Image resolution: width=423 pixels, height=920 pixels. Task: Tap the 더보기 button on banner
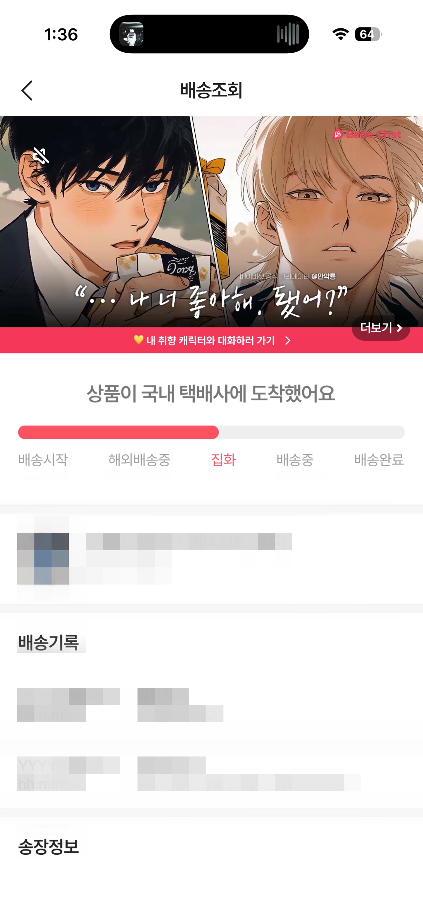[381, 328]
